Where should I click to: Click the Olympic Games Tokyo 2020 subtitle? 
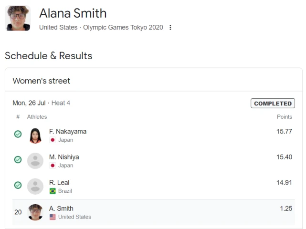pyautogui.click(x=123, y=27)
